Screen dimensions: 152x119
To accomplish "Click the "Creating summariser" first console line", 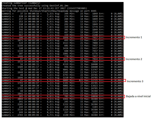I will [x=21, y=3].
